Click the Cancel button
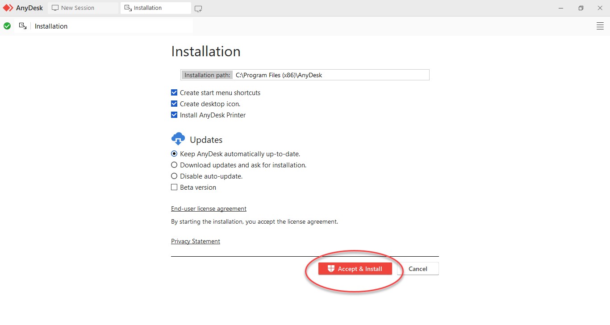610x325 pixels. [x=418, y=269]
